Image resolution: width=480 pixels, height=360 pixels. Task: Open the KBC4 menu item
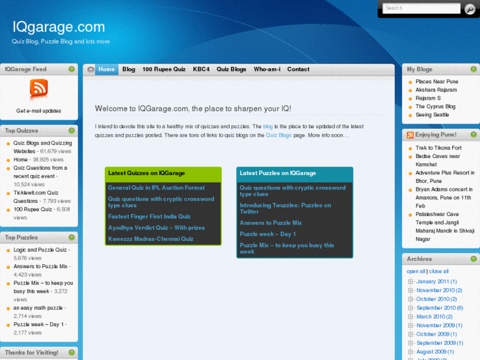(x=201, y=69)
